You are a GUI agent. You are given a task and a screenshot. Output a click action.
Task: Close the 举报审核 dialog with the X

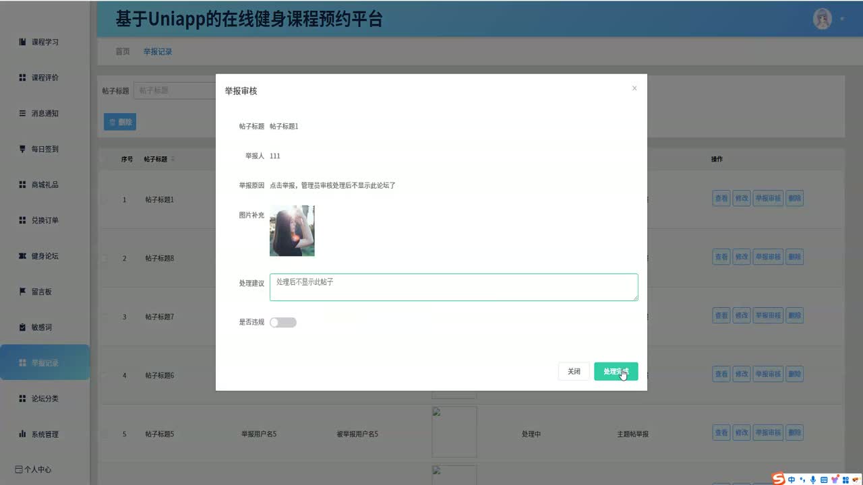point(634,88)
